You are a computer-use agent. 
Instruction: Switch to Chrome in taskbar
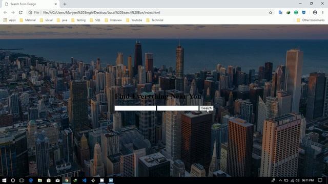(67, 180)
